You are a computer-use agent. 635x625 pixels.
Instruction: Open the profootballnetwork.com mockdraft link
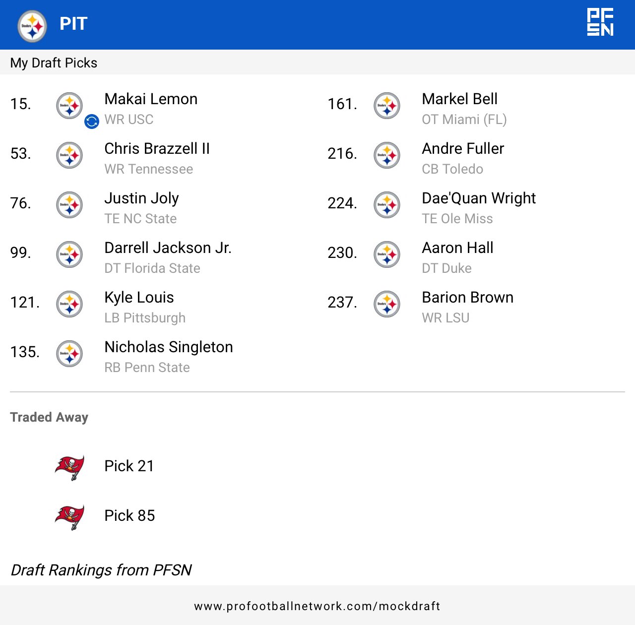pos(317,606)
